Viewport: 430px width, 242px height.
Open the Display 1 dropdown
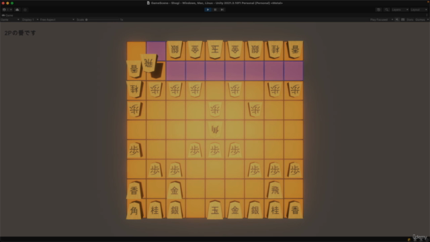pos(30,19)
